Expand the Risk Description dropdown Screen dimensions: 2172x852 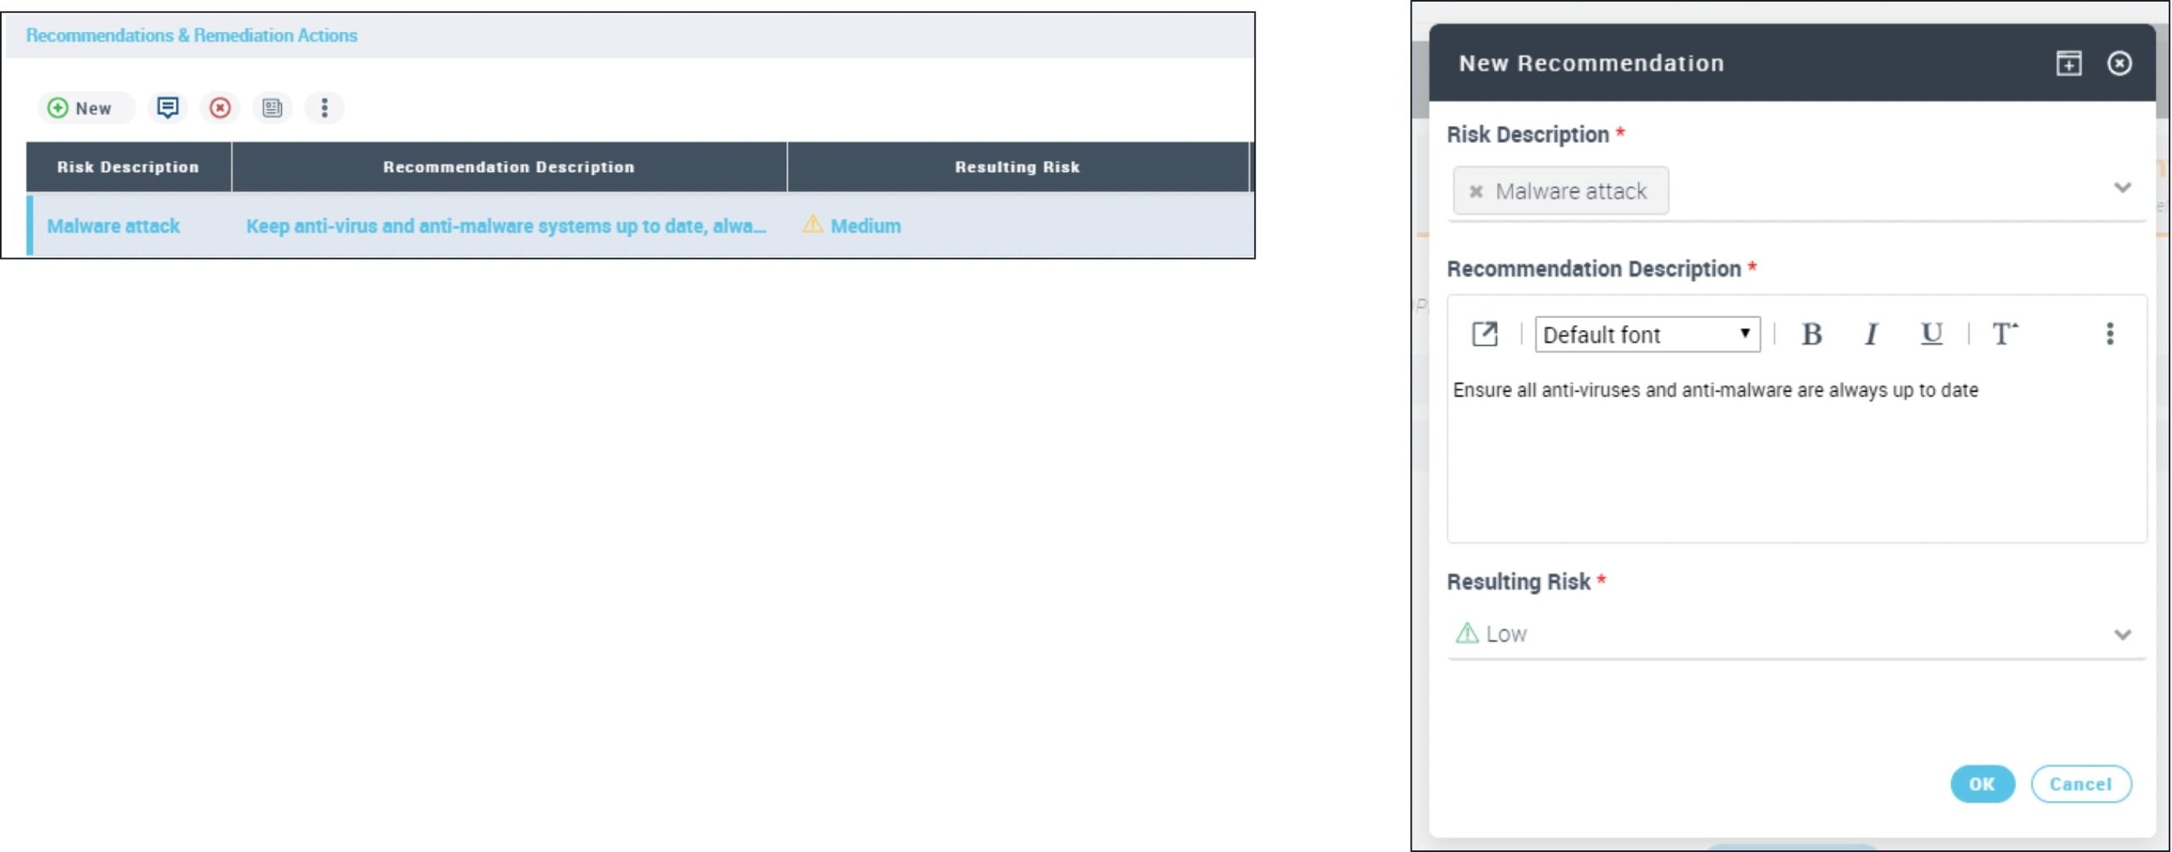tap(2122, 188)
